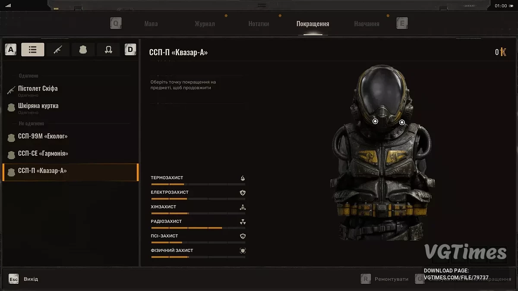518x291 pixels.
Task: Choose ССП-99М «Еколог» suit
Action: (43, 136)
